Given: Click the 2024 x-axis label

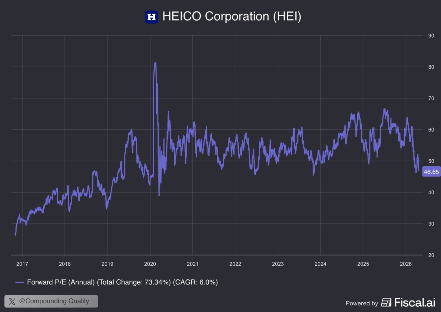Looking at the screenshot, I should (x=320, y=264).
